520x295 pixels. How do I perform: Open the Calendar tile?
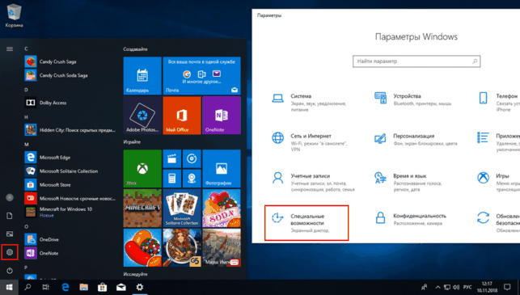click(x=142, y=76)
